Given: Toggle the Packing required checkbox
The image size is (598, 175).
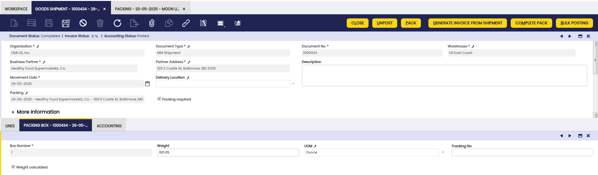Looking at the screenshot, I should tap(159, 99).
